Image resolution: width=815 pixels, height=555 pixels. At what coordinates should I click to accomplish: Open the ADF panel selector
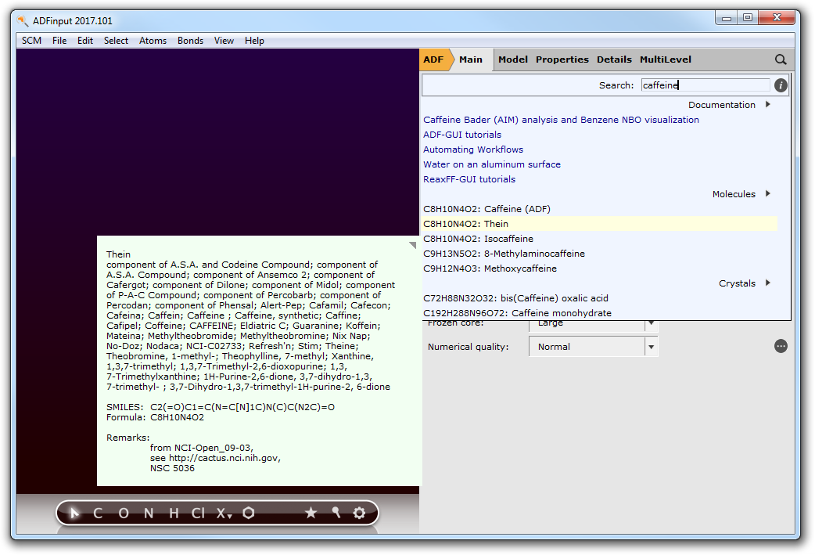(x=435, y=59)
